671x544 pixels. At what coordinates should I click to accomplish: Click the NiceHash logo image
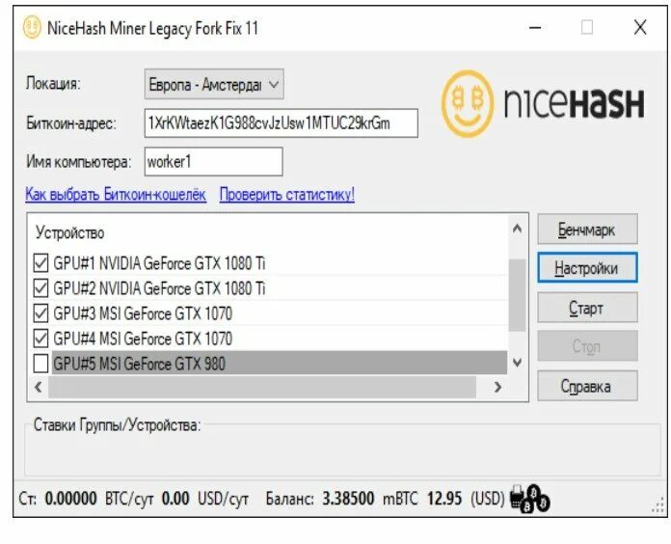[x=543, y=103]
